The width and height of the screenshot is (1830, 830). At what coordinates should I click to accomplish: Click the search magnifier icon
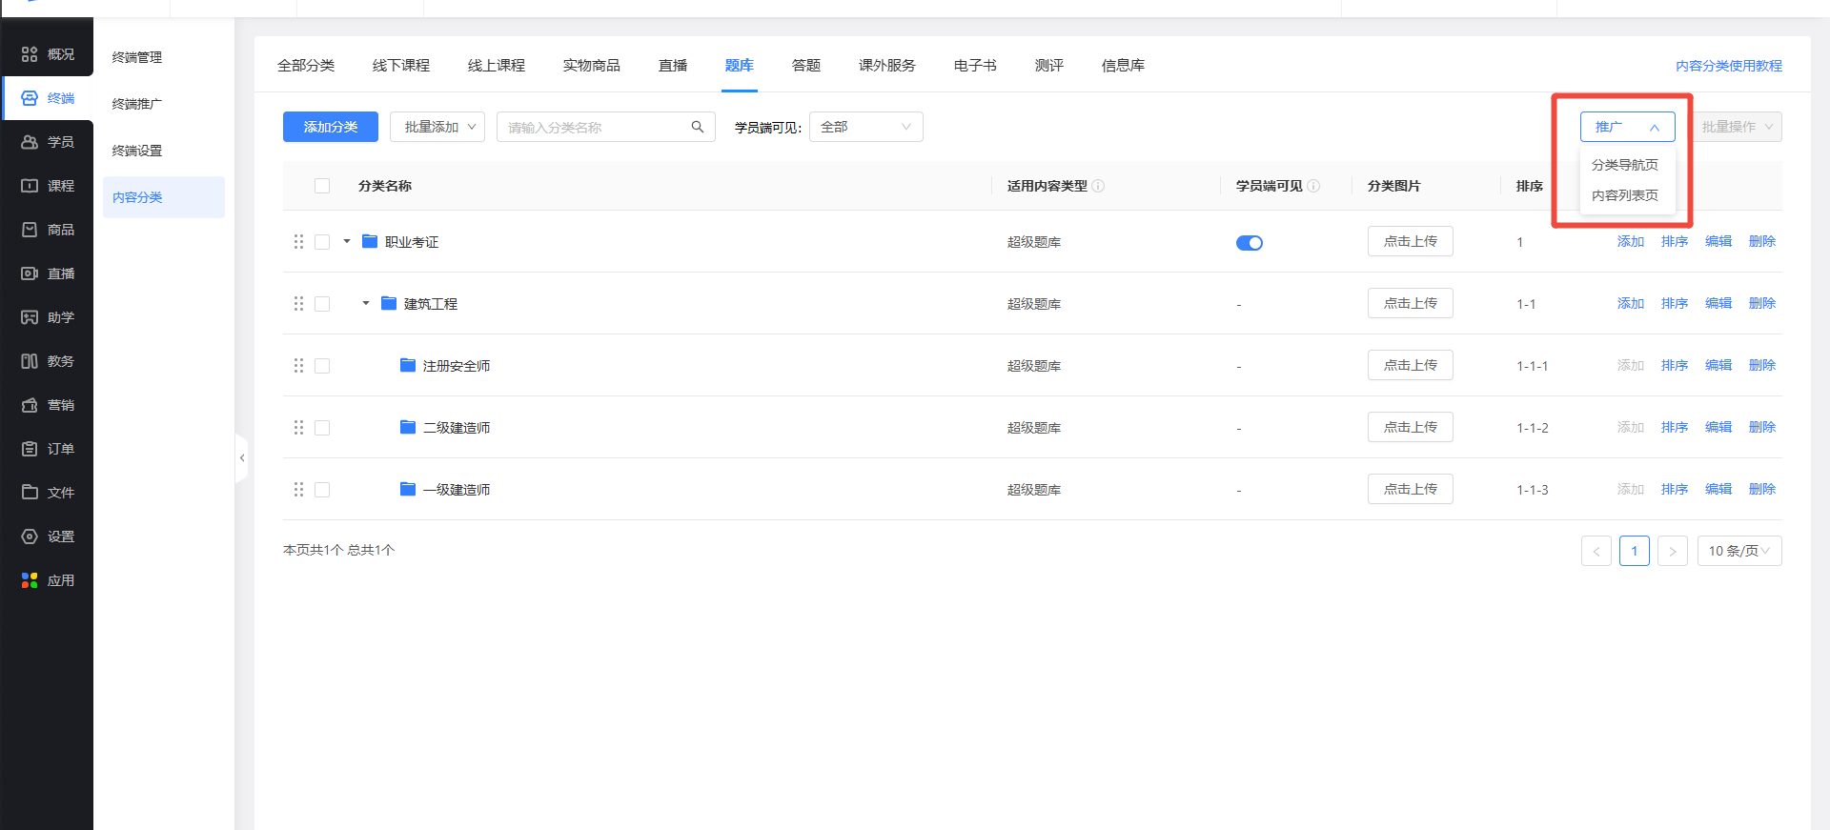pyautogui.click(x=698, y=127)
